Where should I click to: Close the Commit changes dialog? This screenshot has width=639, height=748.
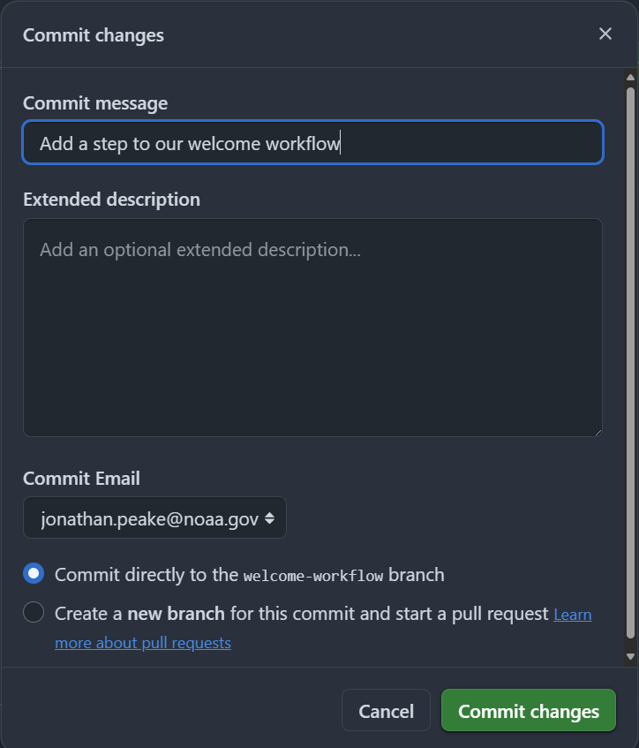click(605, 34)
